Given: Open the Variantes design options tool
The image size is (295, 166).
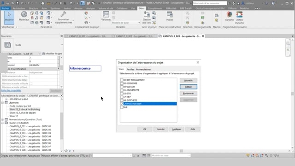Looking at the screenshot, I should click(x=106, y=16).
